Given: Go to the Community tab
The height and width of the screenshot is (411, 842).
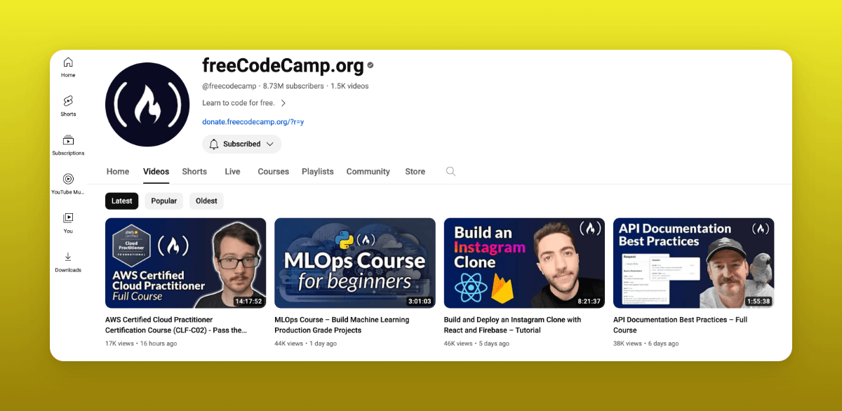Looking at the screenshot, I should coord(368,171).
